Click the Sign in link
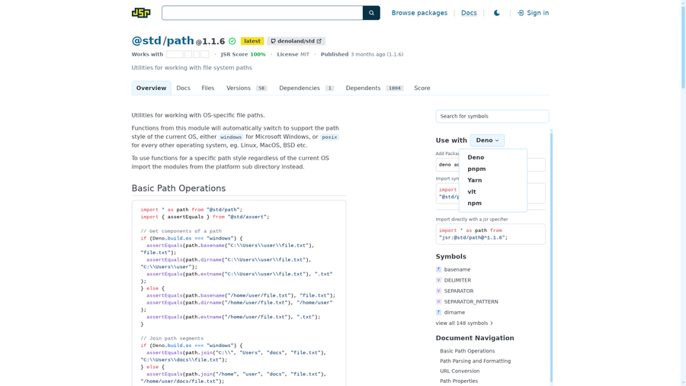 pos(533,13)
